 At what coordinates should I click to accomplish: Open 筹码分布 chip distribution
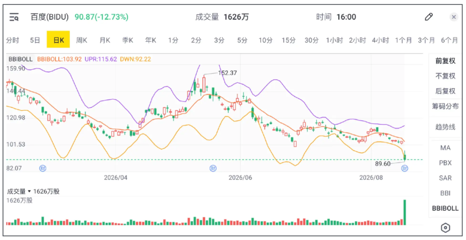click(x=445, y=106)
